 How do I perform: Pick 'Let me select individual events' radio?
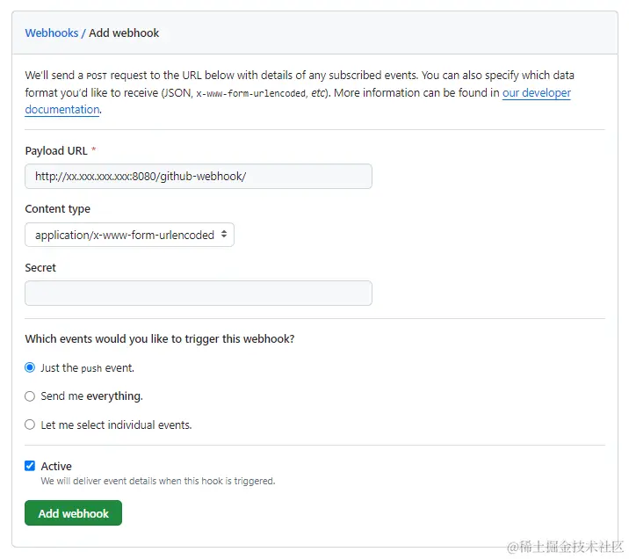click(x=30, y=425)
